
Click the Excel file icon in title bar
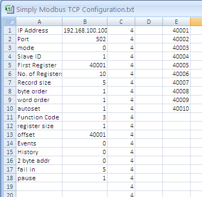[x=9, y=9]
